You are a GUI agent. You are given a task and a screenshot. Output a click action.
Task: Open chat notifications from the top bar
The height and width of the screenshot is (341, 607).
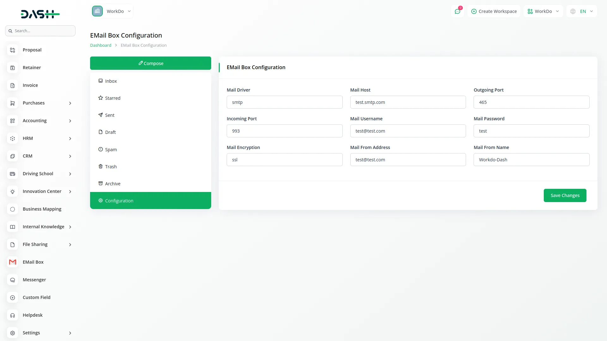(x=457, y=11)
